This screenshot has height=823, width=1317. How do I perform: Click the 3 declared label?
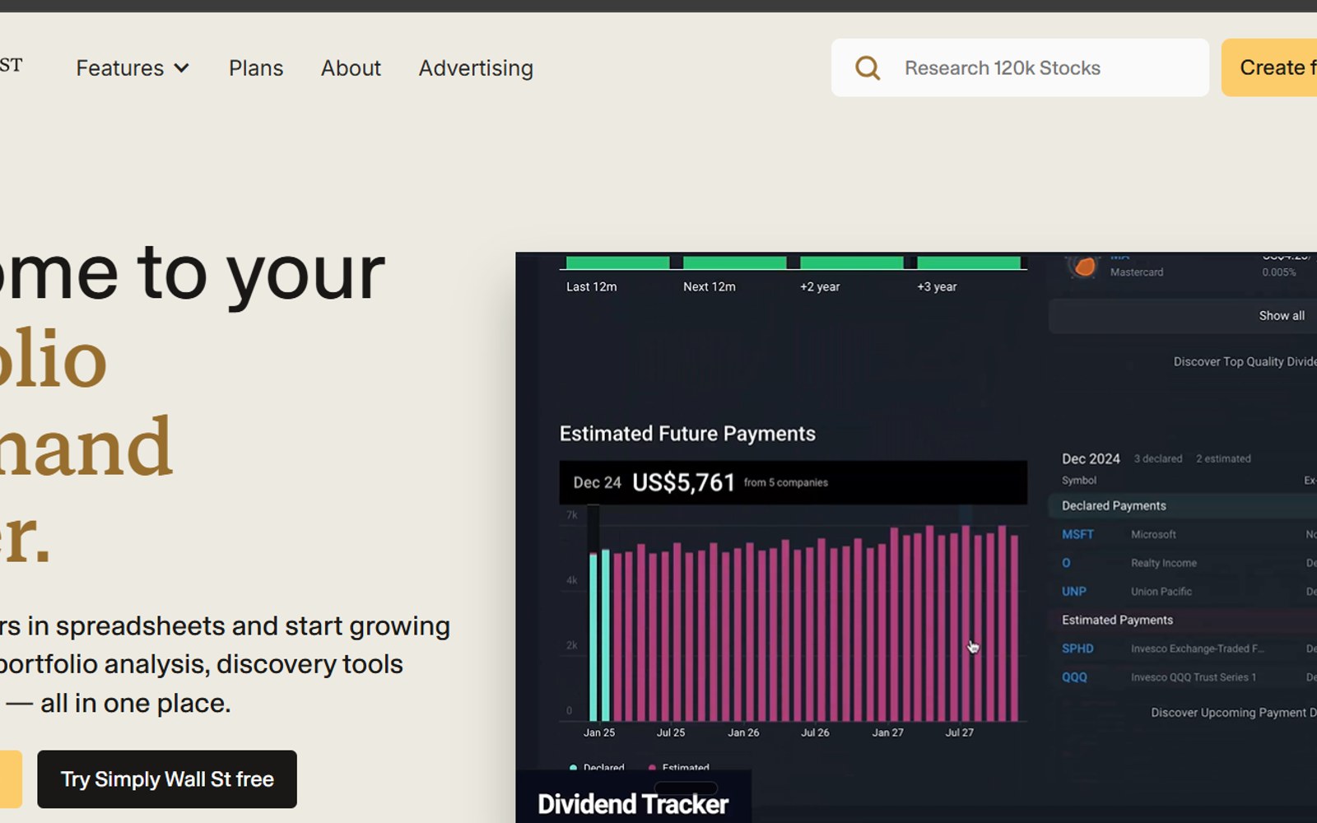(1157, 458)
